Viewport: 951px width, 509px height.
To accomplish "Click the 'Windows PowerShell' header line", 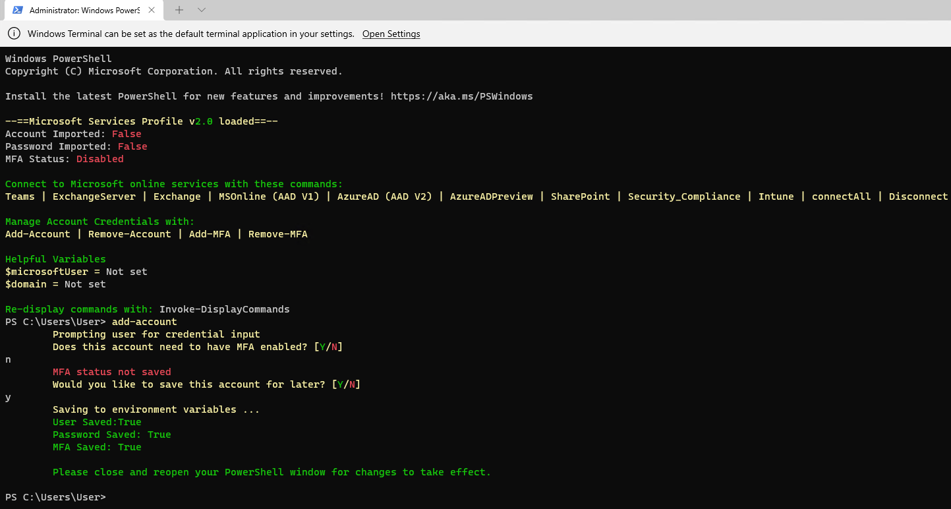I will [x=59, y=59].
